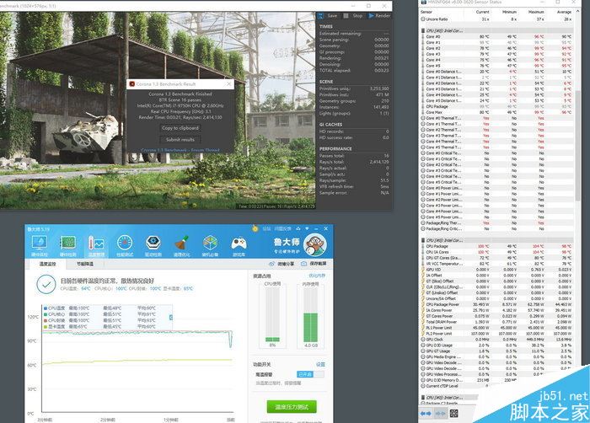
Task: Open the hardware checkup monitor icon in Lu Dashi
Action: click(x=39, y=244)
